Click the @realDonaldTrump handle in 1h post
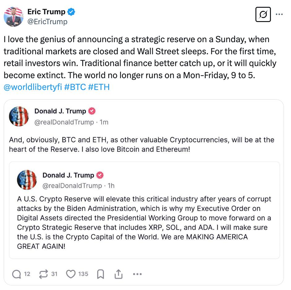Viewport: 291px width, 290px height. click(x=72, y=185)
